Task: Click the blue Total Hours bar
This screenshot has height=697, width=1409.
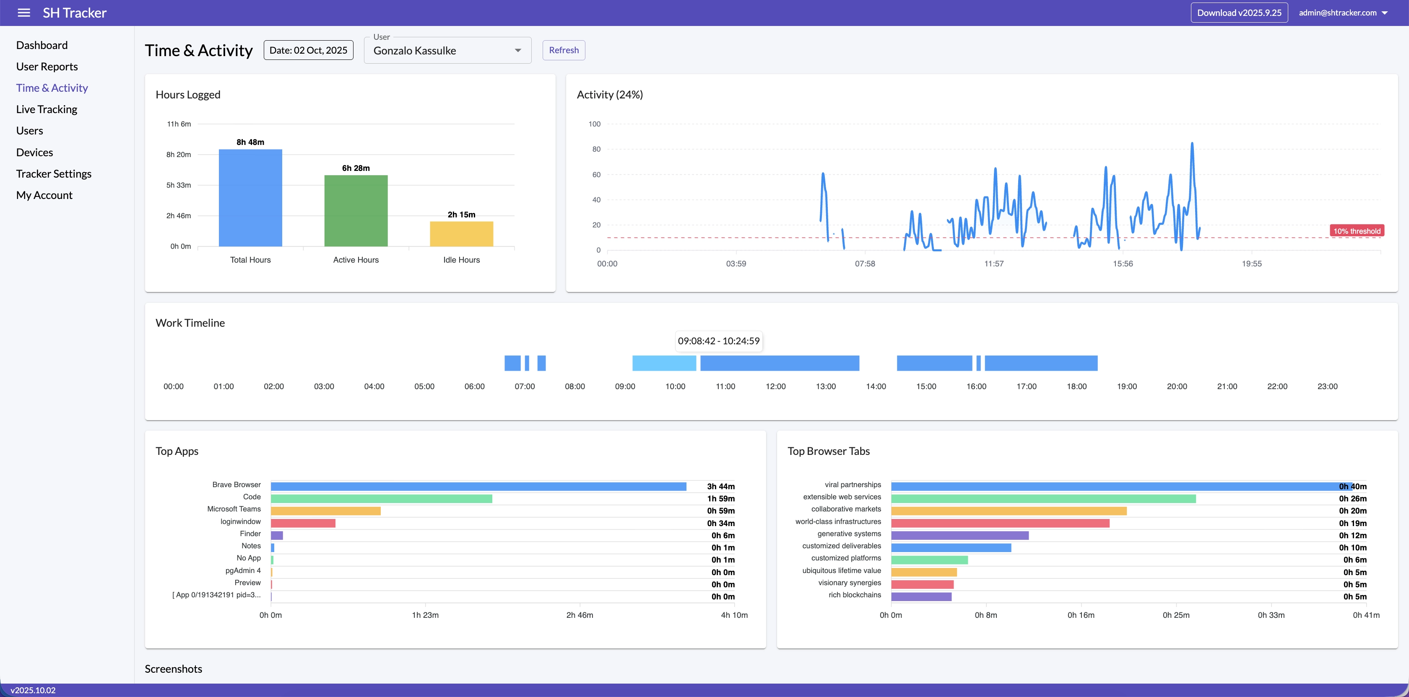Action: tap(250, 198)
